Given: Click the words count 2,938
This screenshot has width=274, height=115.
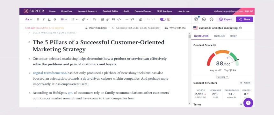Looking at the screenshot, I should pyautogui.click(x=199, y=94).
